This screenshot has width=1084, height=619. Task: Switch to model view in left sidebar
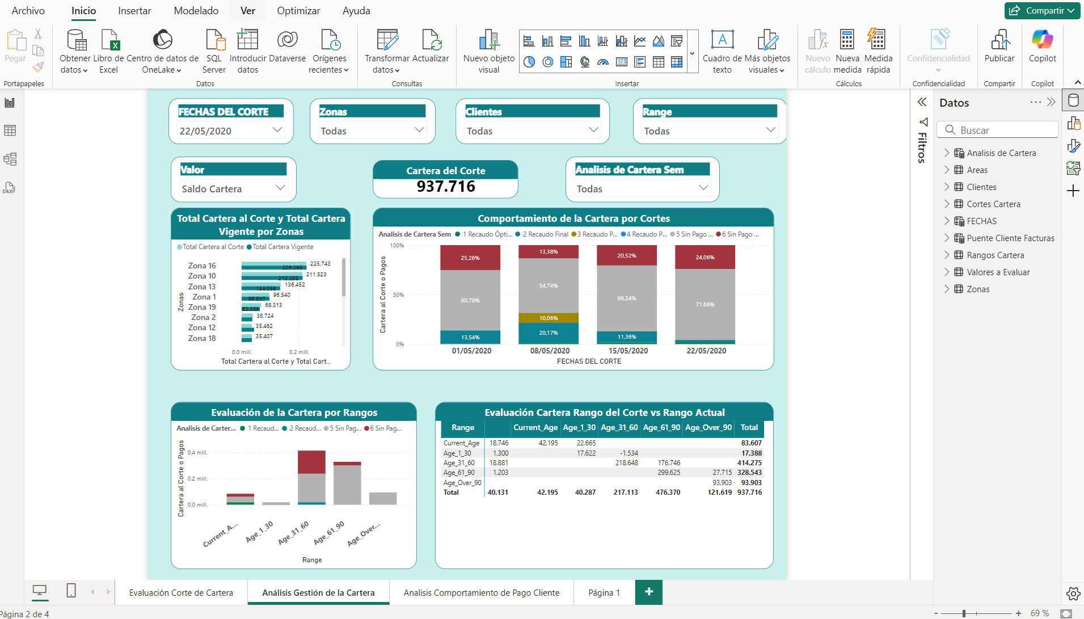point(10,159)
